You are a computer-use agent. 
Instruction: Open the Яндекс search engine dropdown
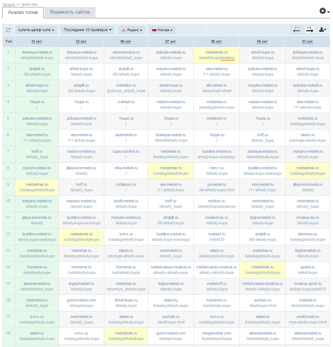132,30
